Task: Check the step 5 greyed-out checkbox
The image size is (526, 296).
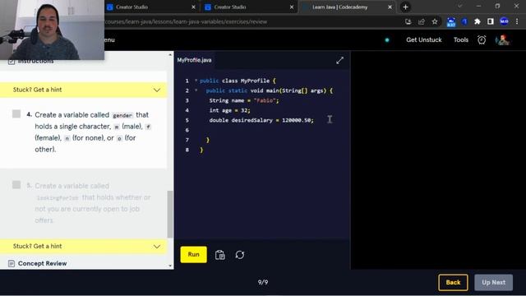Action: coord(16,185)
